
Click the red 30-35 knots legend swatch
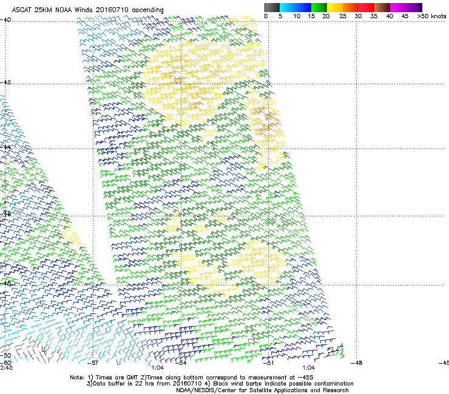tap(366, 7)
